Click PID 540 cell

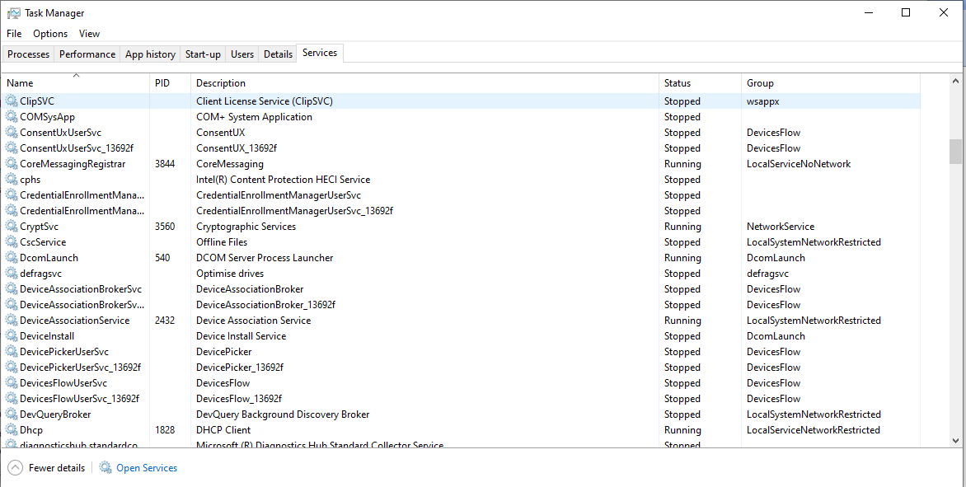162,258
